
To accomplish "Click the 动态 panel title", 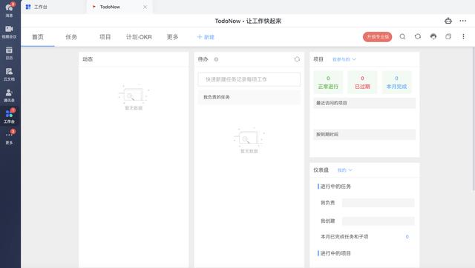I will [x=88, y=59].
